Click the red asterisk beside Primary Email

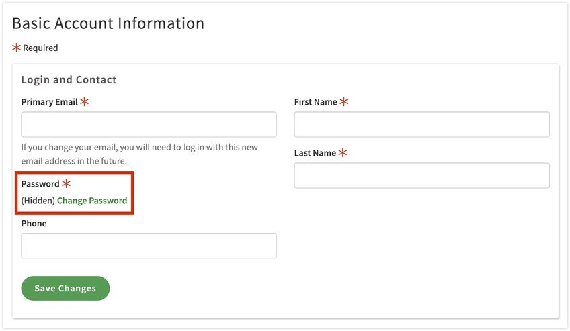(x=84, y=102)
